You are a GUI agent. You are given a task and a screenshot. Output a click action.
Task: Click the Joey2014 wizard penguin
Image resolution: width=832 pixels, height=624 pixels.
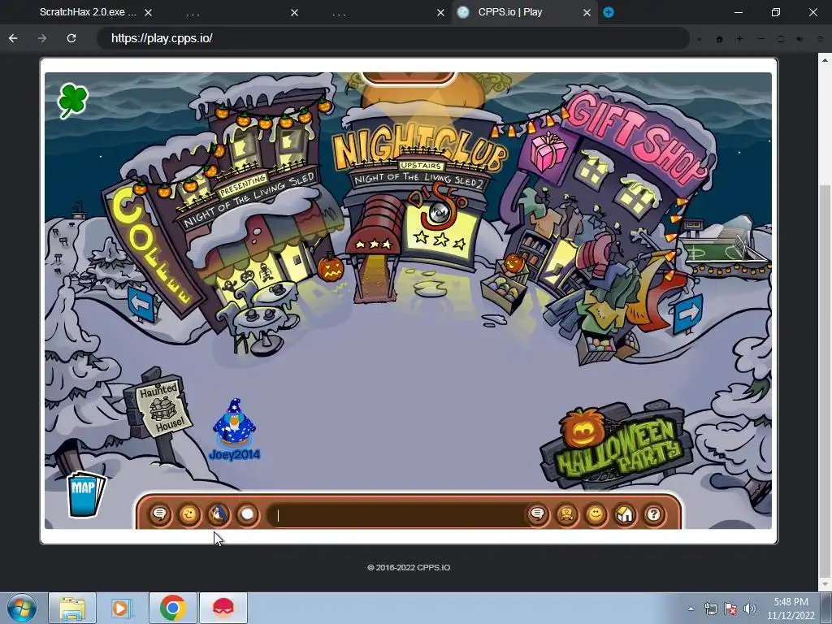(234, 422)
